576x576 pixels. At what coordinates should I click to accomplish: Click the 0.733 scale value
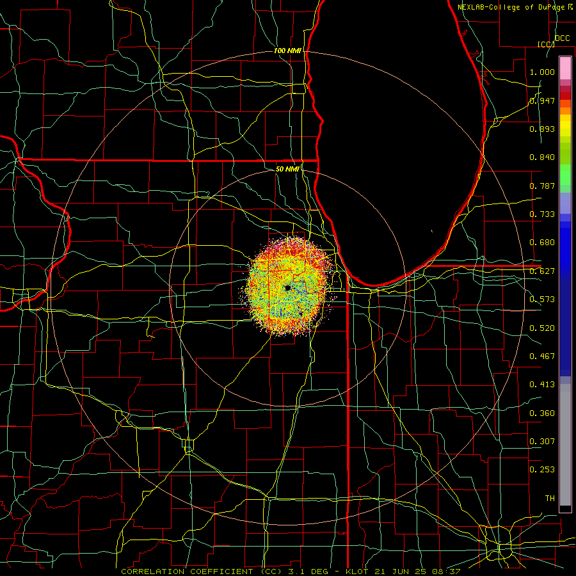542,214
